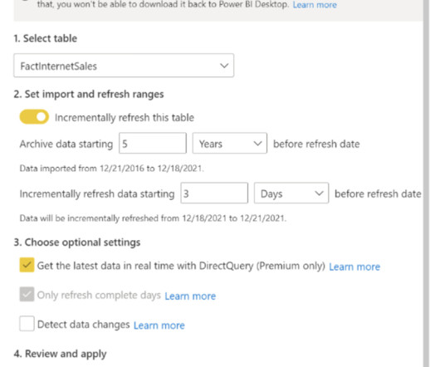
Task: Click the right-side vertical scrollbar
Action: click(x=426, y=183)
